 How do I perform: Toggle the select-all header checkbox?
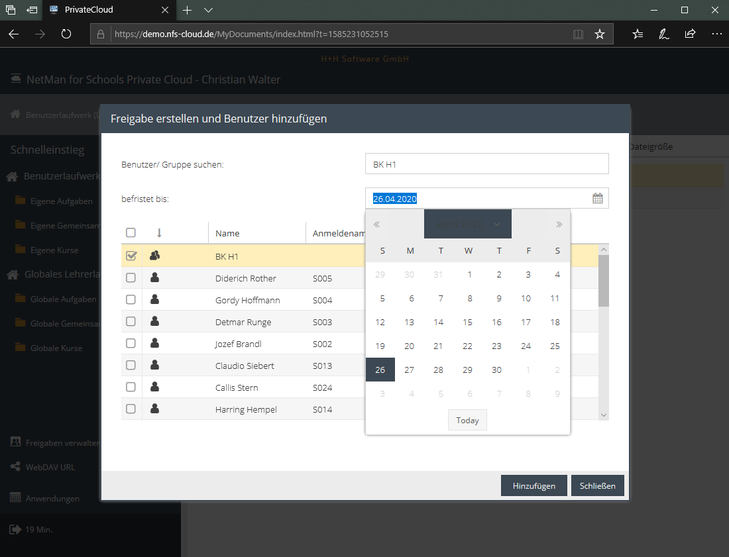(131, 232)
